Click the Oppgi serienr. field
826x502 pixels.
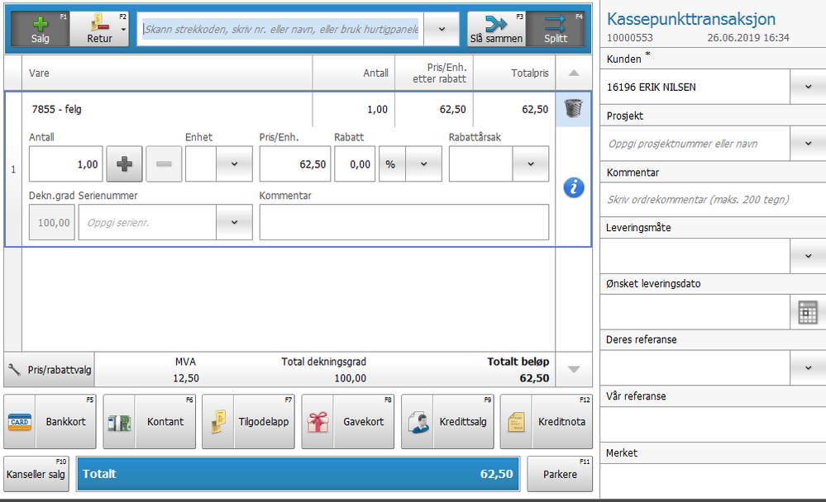(x=147, y=223)
